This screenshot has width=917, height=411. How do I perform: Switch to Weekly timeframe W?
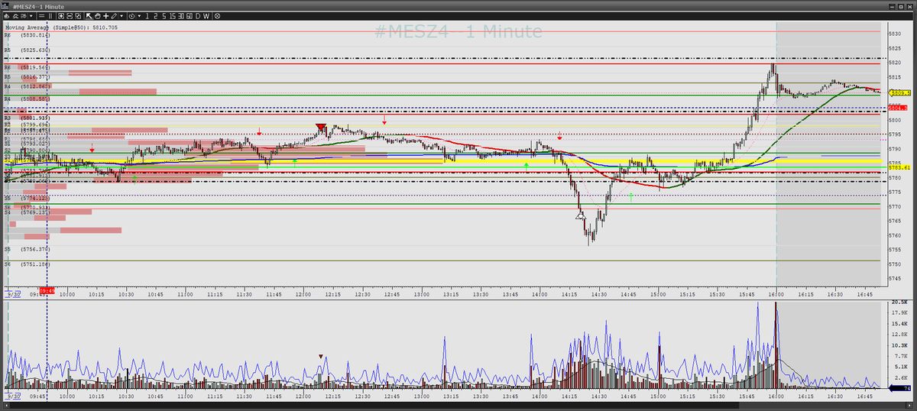click(206, 16)
